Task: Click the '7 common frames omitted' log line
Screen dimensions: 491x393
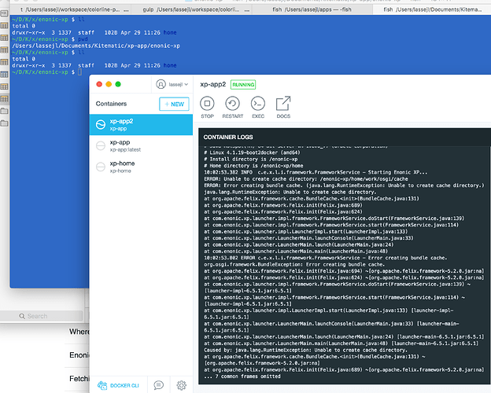Action: click(242, 376)
